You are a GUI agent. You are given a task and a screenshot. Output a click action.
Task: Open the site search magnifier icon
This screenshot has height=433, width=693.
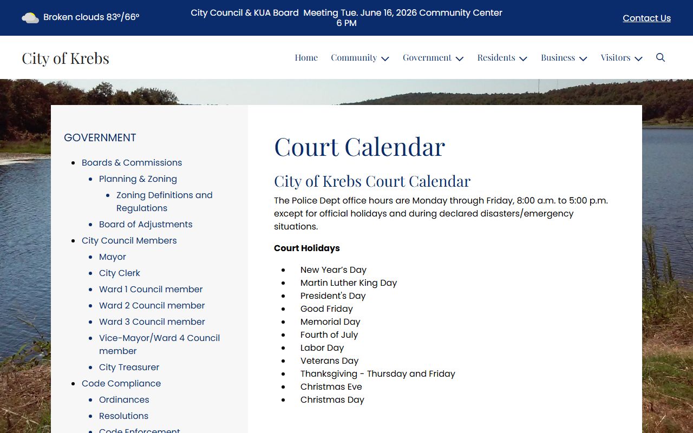click(661, 57)
